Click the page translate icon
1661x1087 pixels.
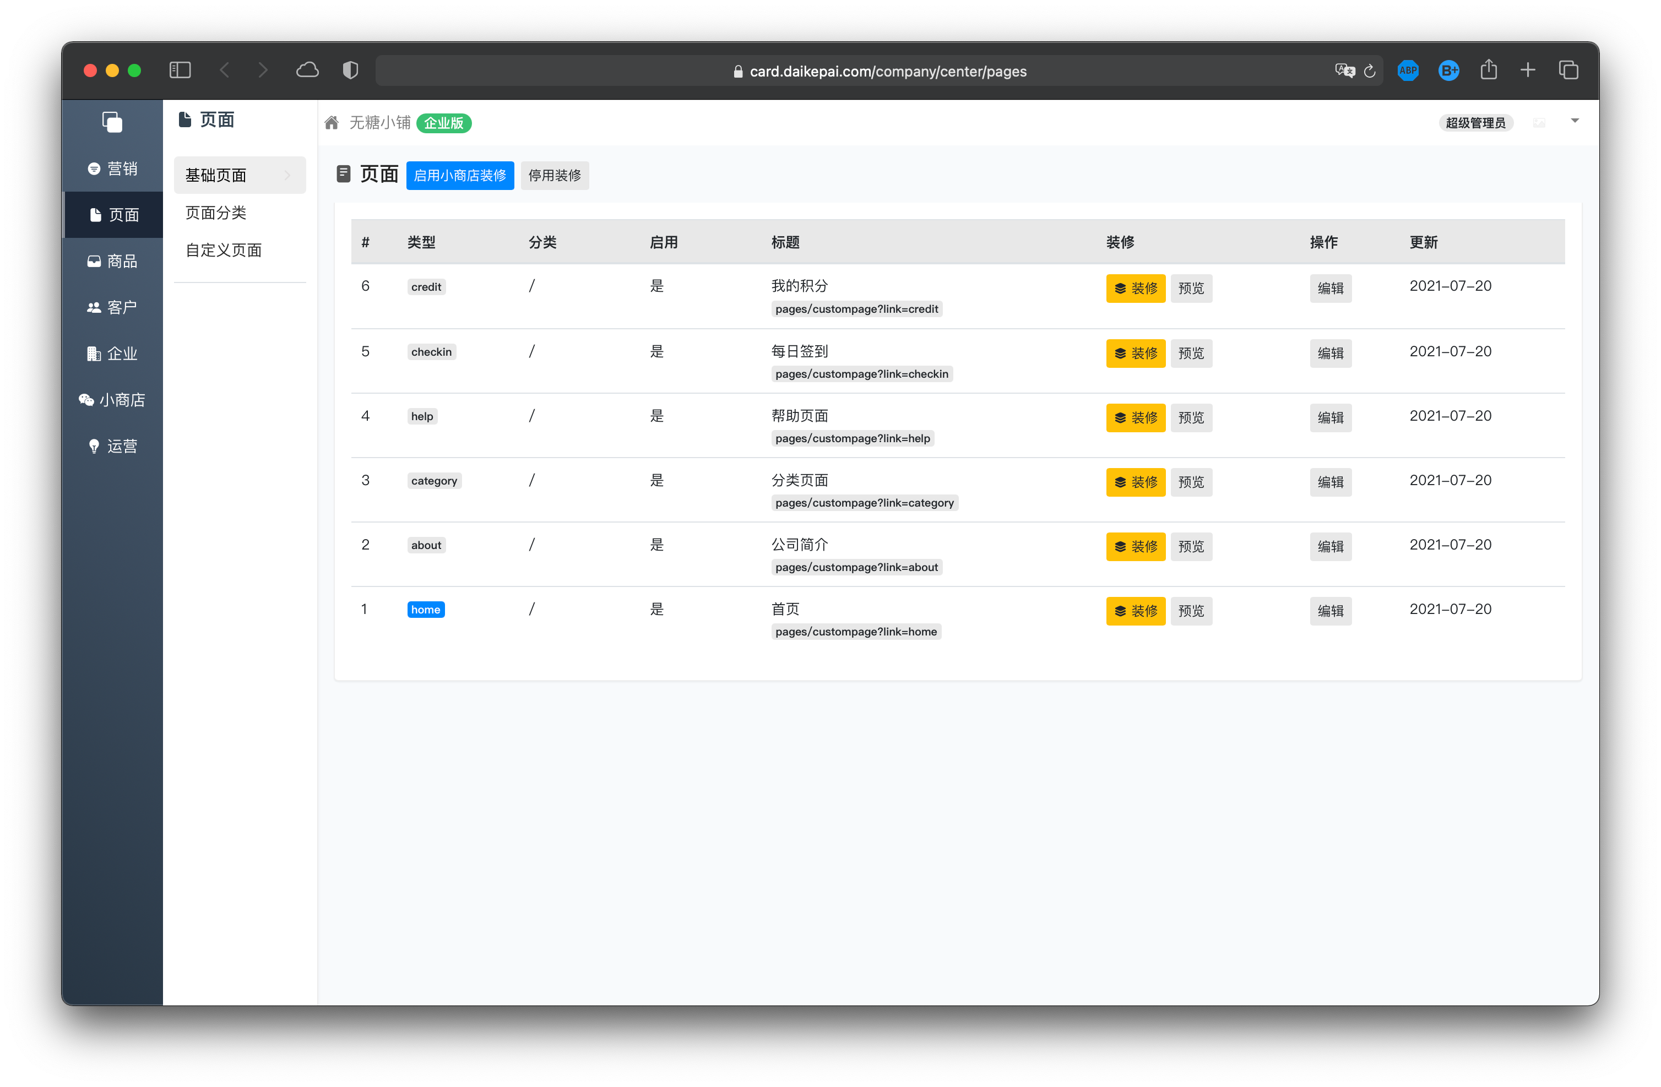pyautogui.click(x=1344, y=70)
